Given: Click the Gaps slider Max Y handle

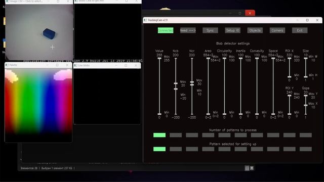Looking at the screenshot, I should (x=306, y=96).
